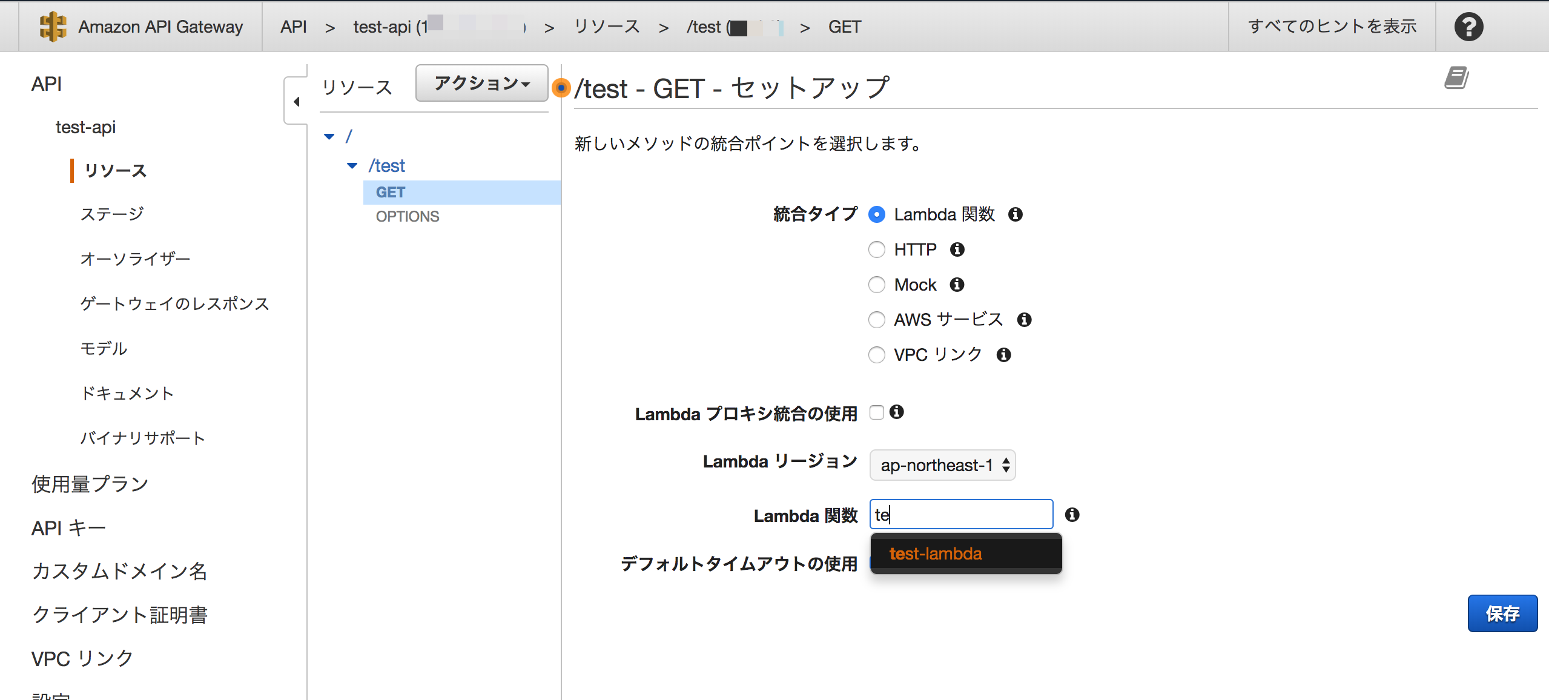Open the Lambda region selector ap-northeast-1
Image resolution: width=1549 pixels, height=700 pixels.
pyautogui.click(x=942, y=465)
